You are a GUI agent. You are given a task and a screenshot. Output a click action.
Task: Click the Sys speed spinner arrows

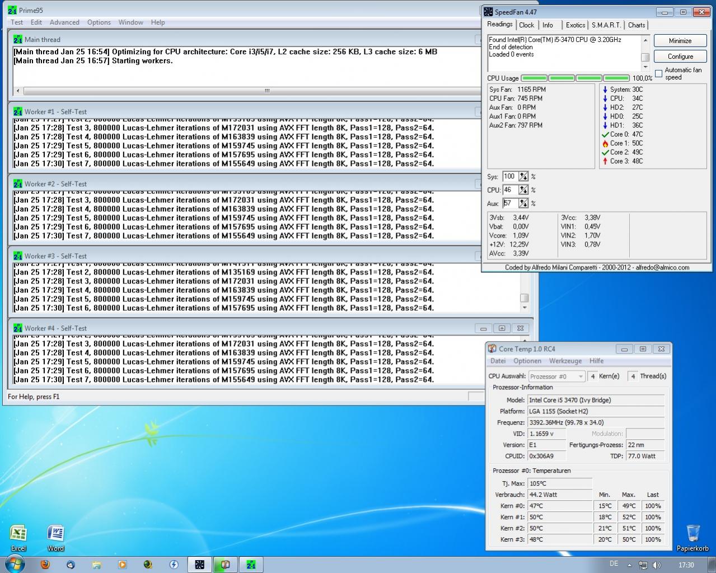tap(523, 176)
